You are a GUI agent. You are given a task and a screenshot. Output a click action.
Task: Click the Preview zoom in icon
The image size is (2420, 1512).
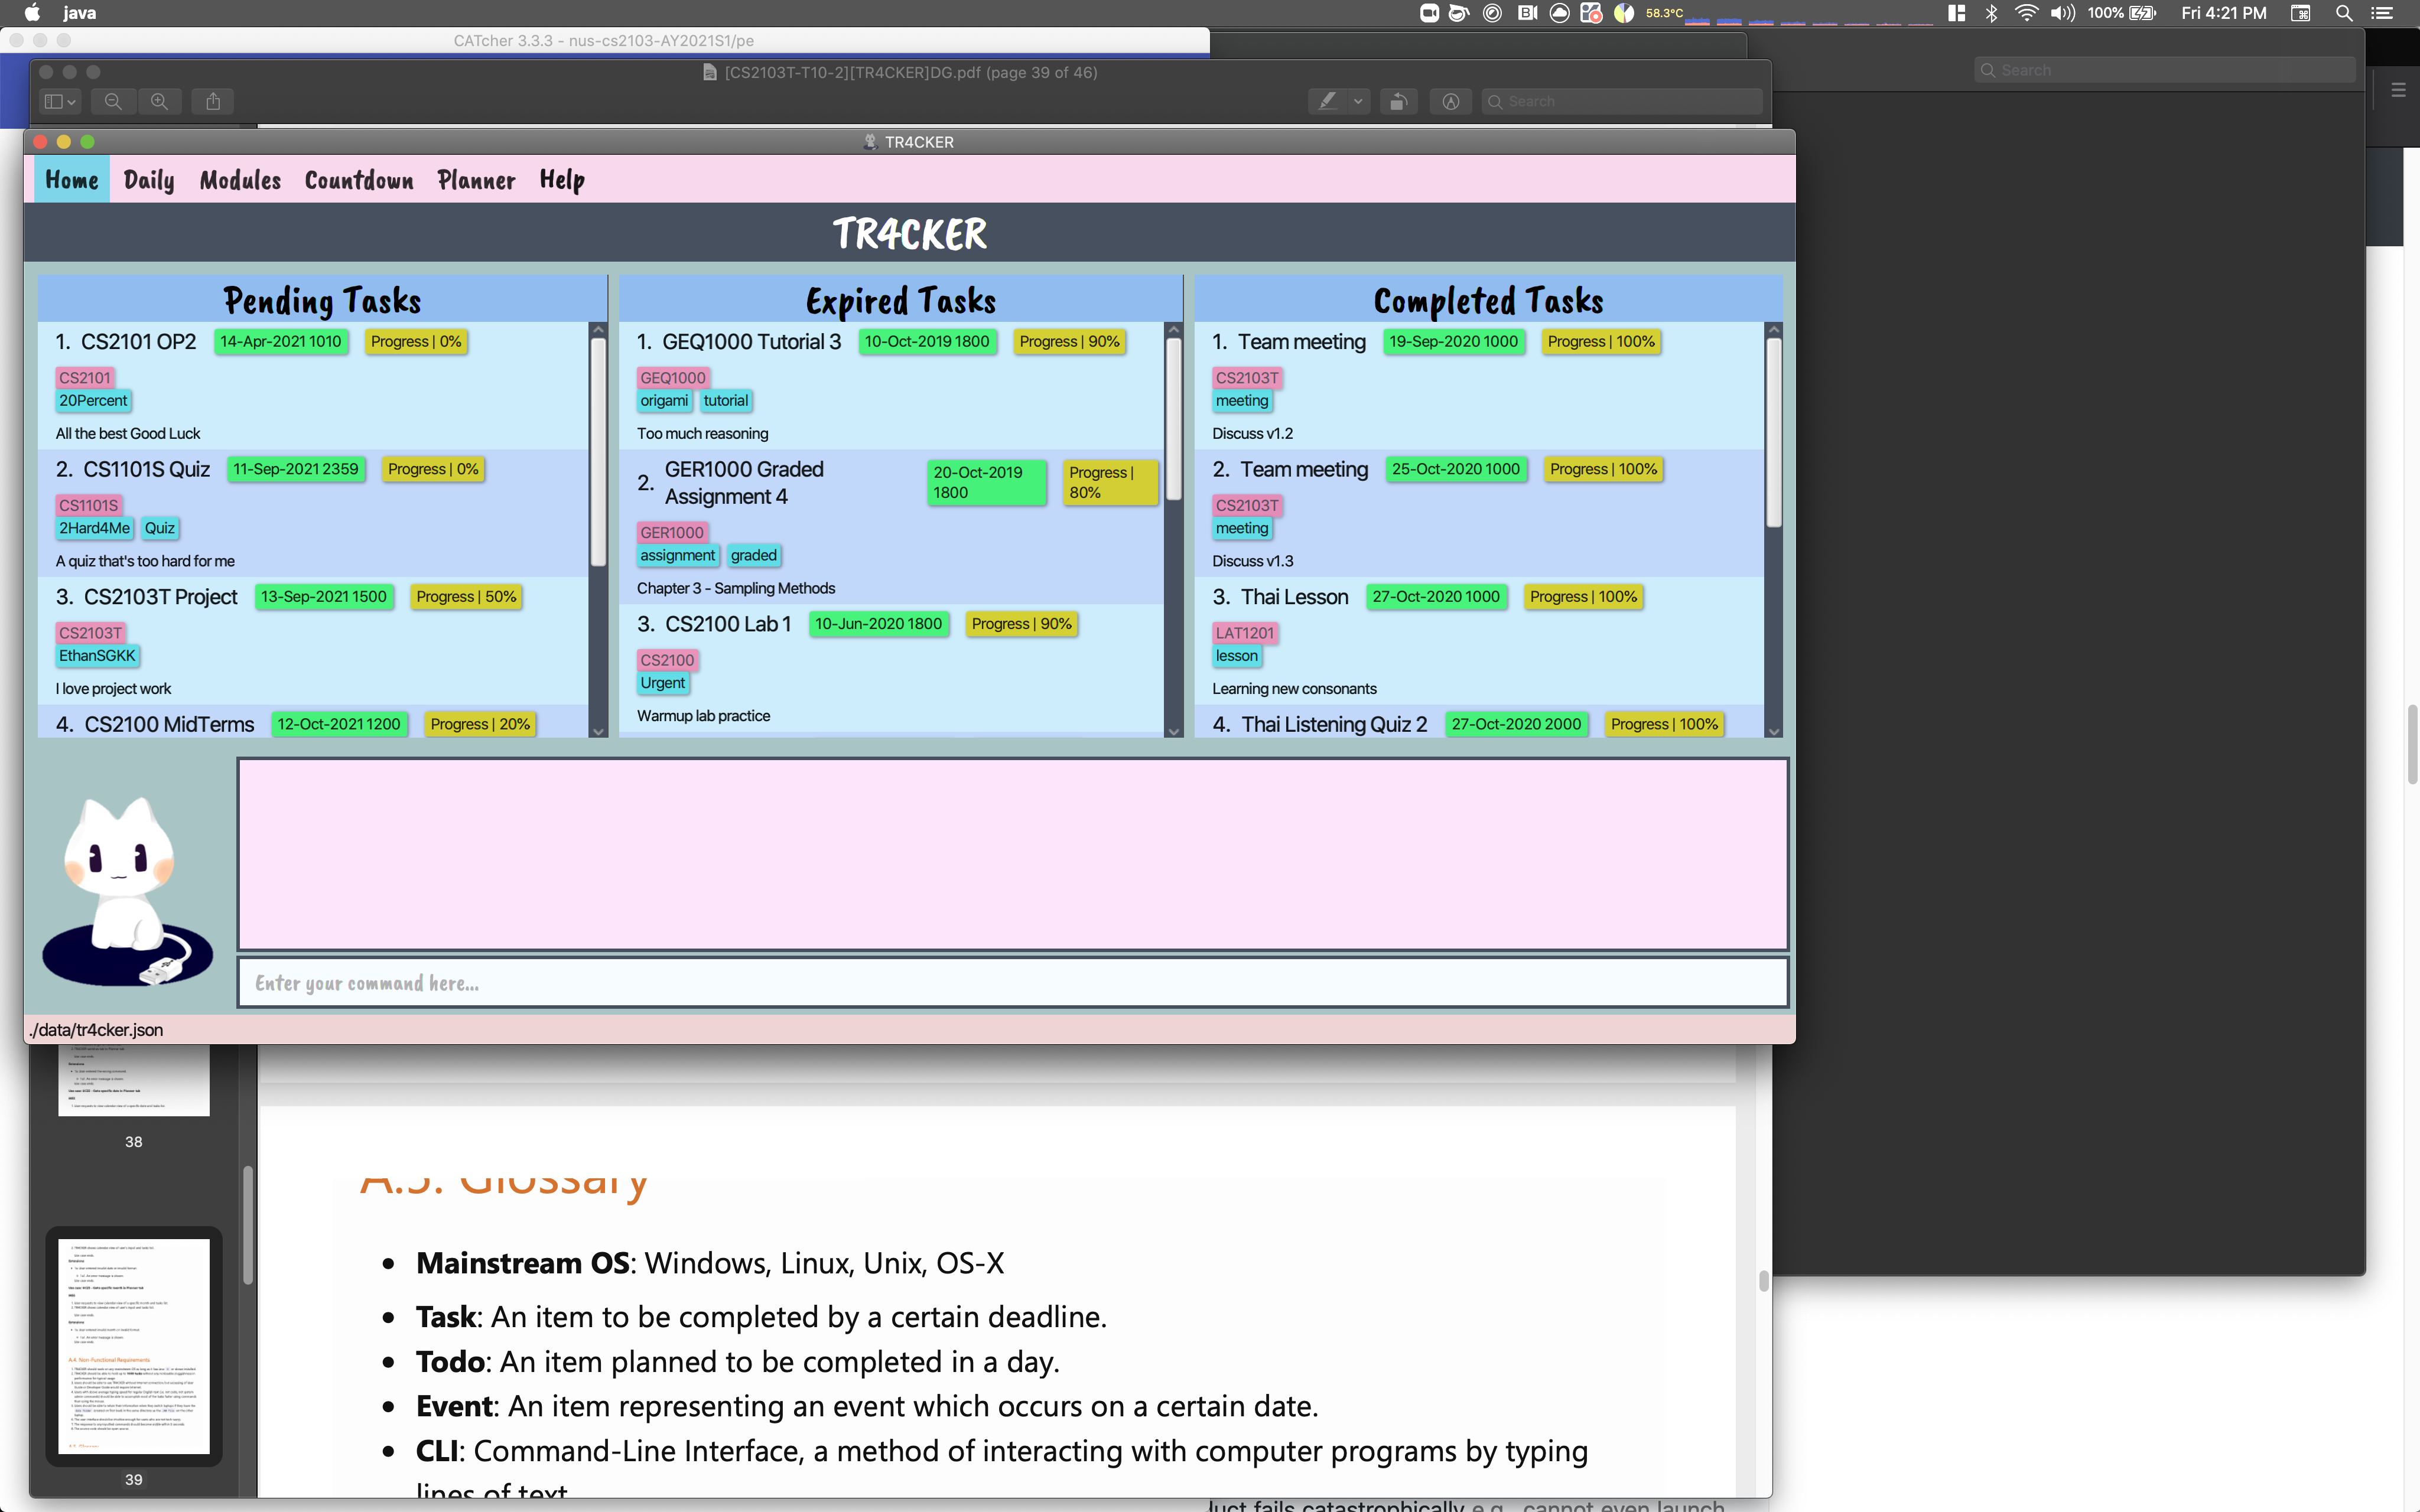(160, 101)
